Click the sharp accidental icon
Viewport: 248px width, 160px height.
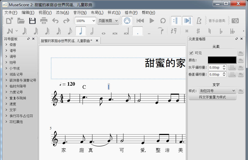198,31
